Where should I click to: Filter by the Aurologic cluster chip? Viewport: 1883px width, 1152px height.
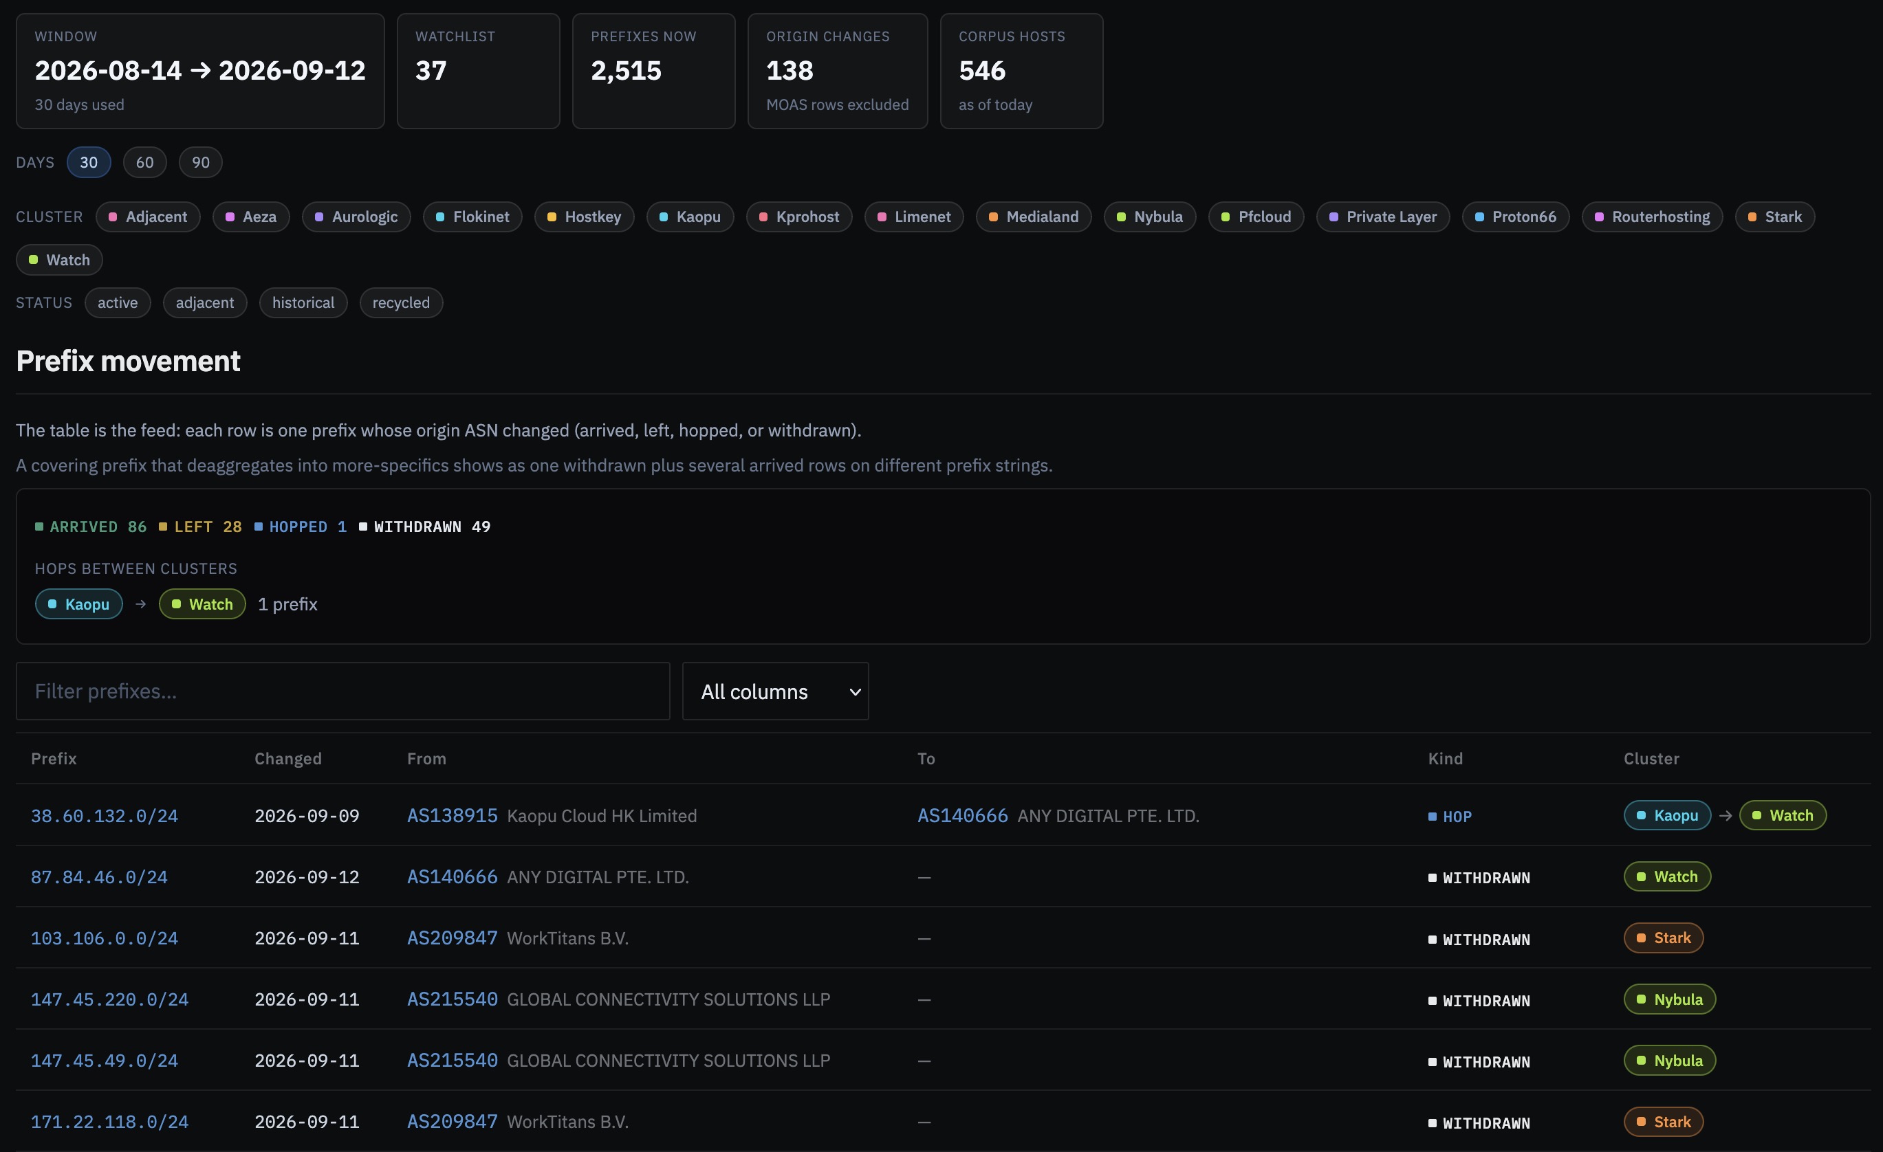tap(356, 217)
